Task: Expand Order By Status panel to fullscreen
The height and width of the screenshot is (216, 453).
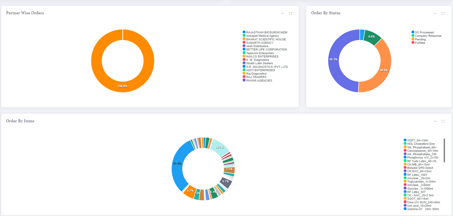Action: point(443,13)
